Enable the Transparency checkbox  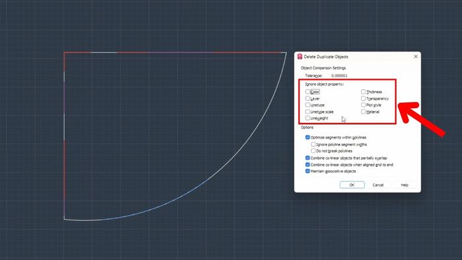[x=363, y=98]
